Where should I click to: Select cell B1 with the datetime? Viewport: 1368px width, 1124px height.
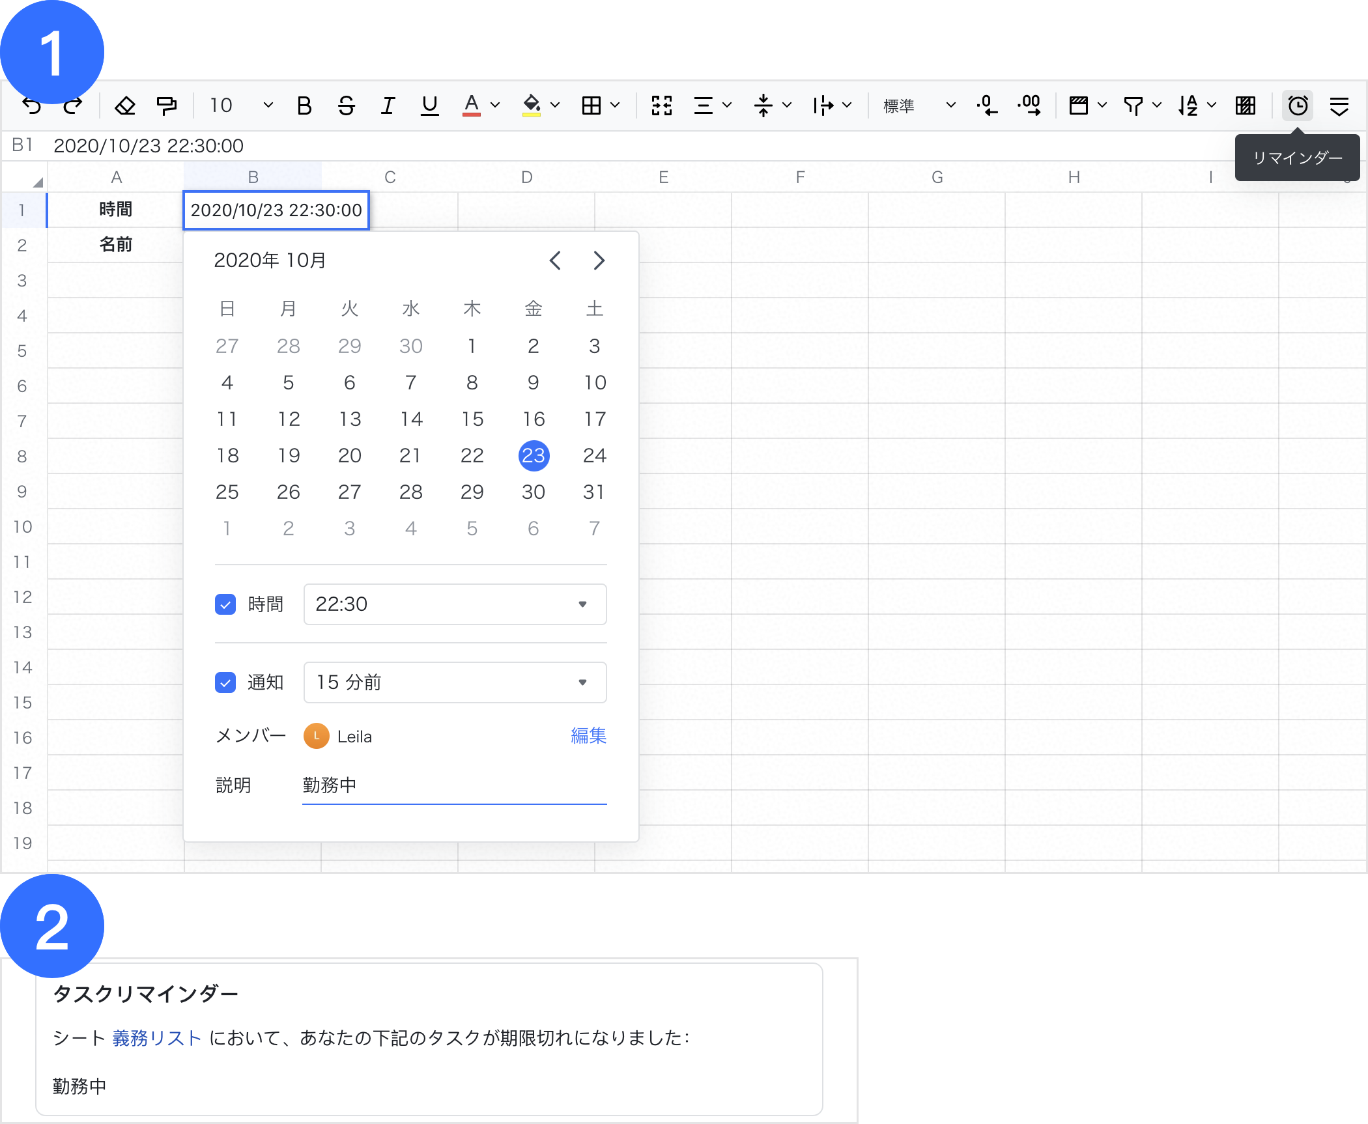(276, 210)
